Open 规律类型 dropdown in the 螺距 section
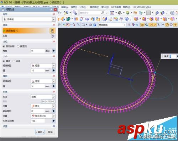Viewport: 178px width, 141px height. 43,81
